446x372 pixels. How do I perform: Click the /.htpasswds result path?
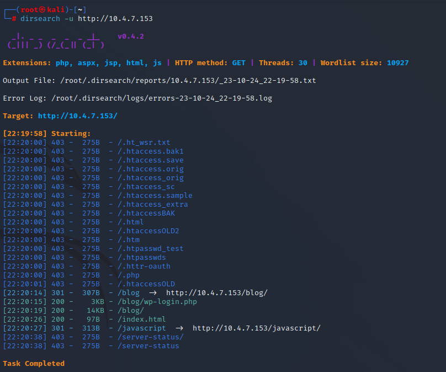142,257
